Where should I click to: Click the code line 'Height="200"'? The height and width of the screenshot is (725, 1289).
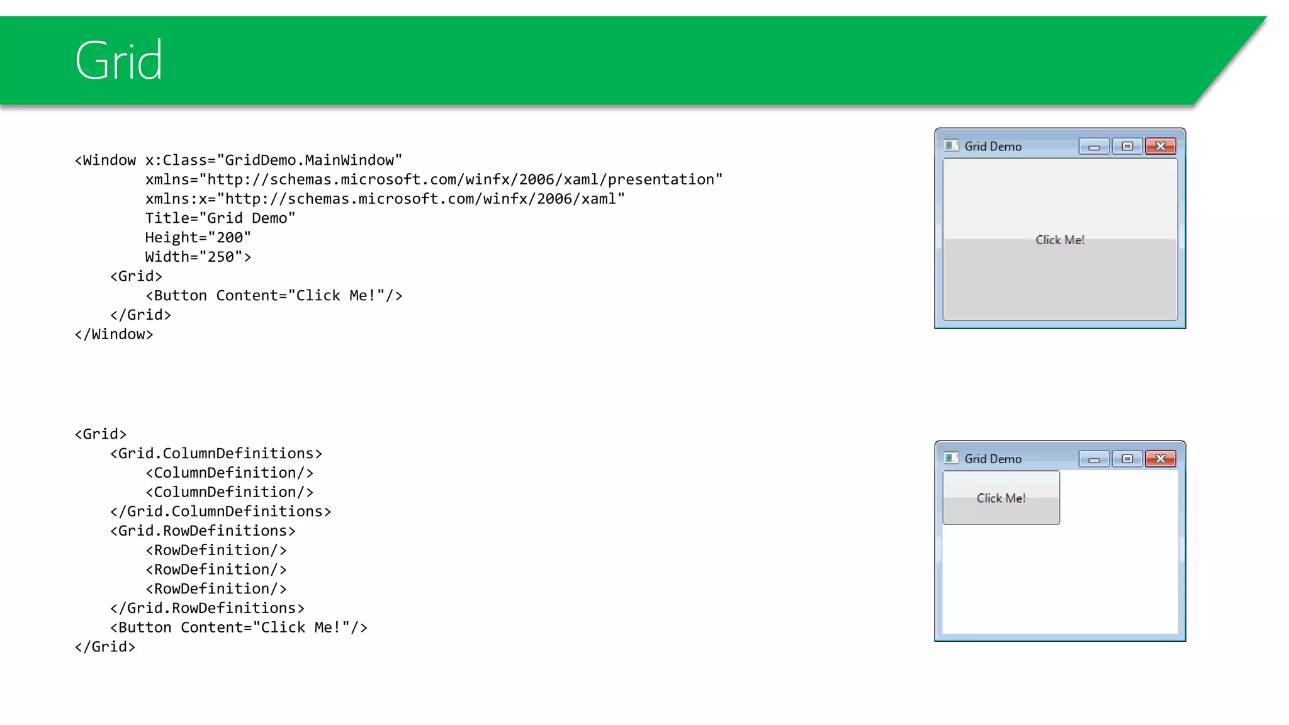point(198,238)
